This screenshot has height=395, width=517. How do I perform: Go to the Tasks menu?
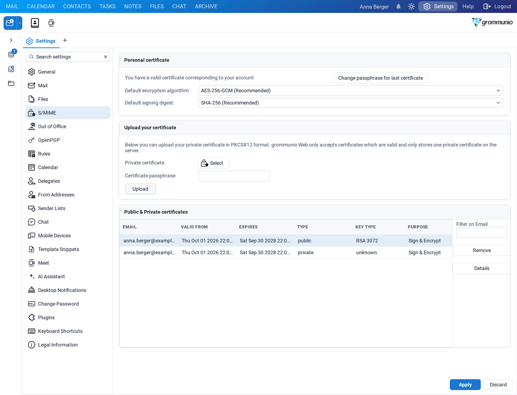[107, 6]
